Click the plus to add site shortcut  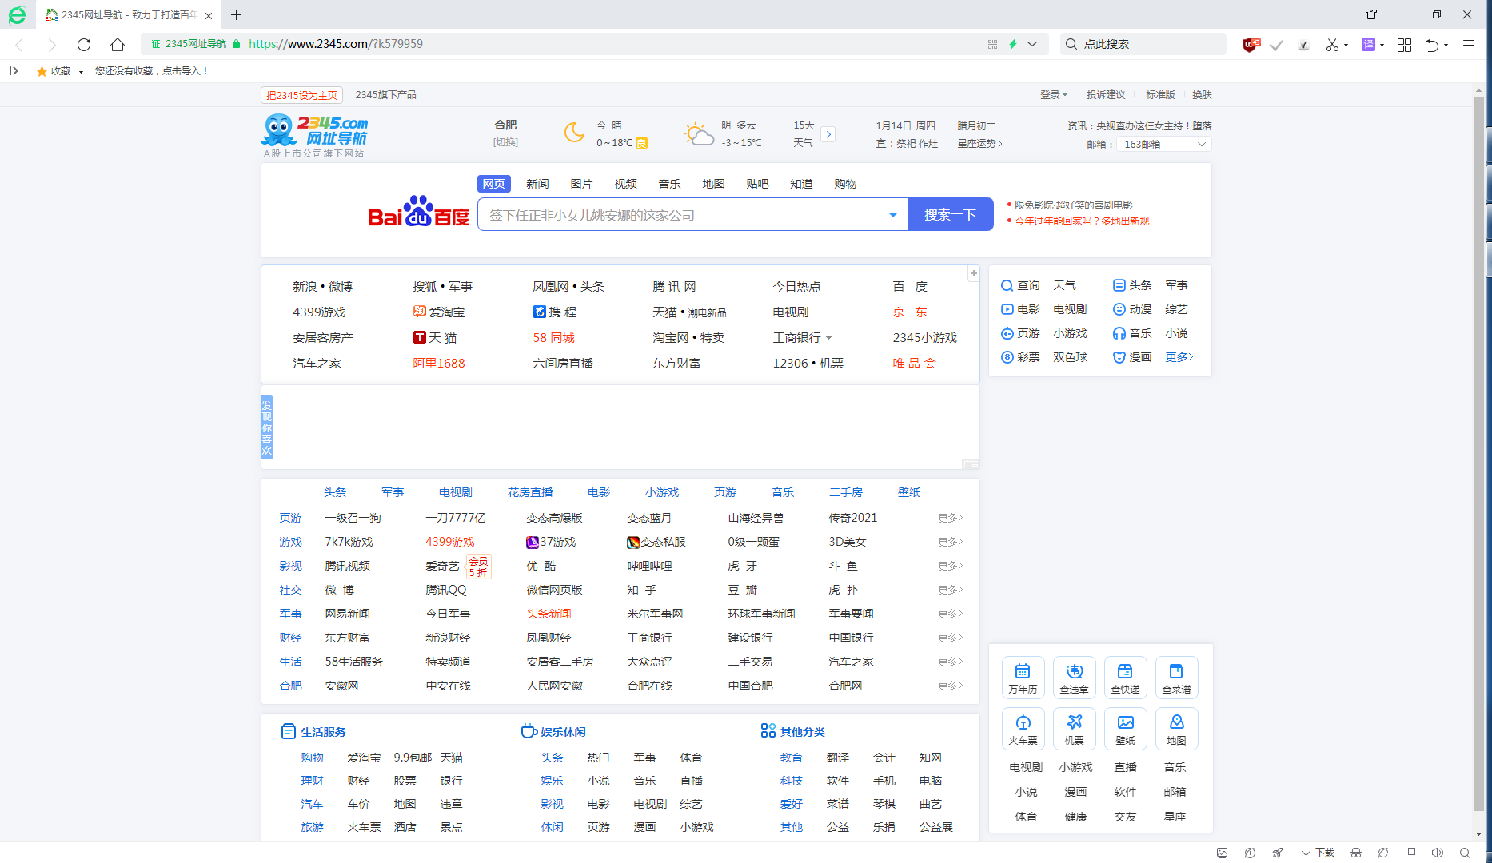[973, 273]
